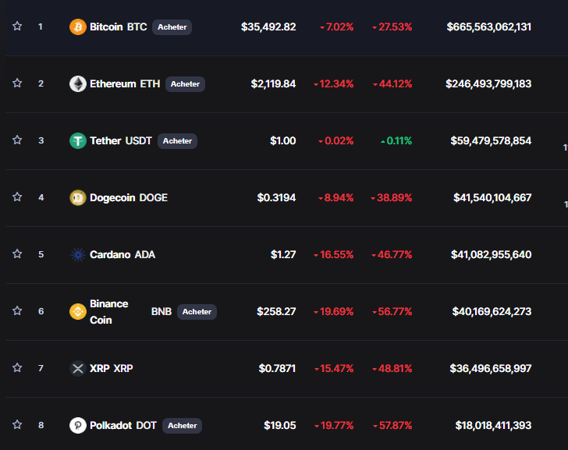The height and width of the screenshot is (450, 568).
Task: Click Acheter next to Tether USDT
Action: (177, 141)
